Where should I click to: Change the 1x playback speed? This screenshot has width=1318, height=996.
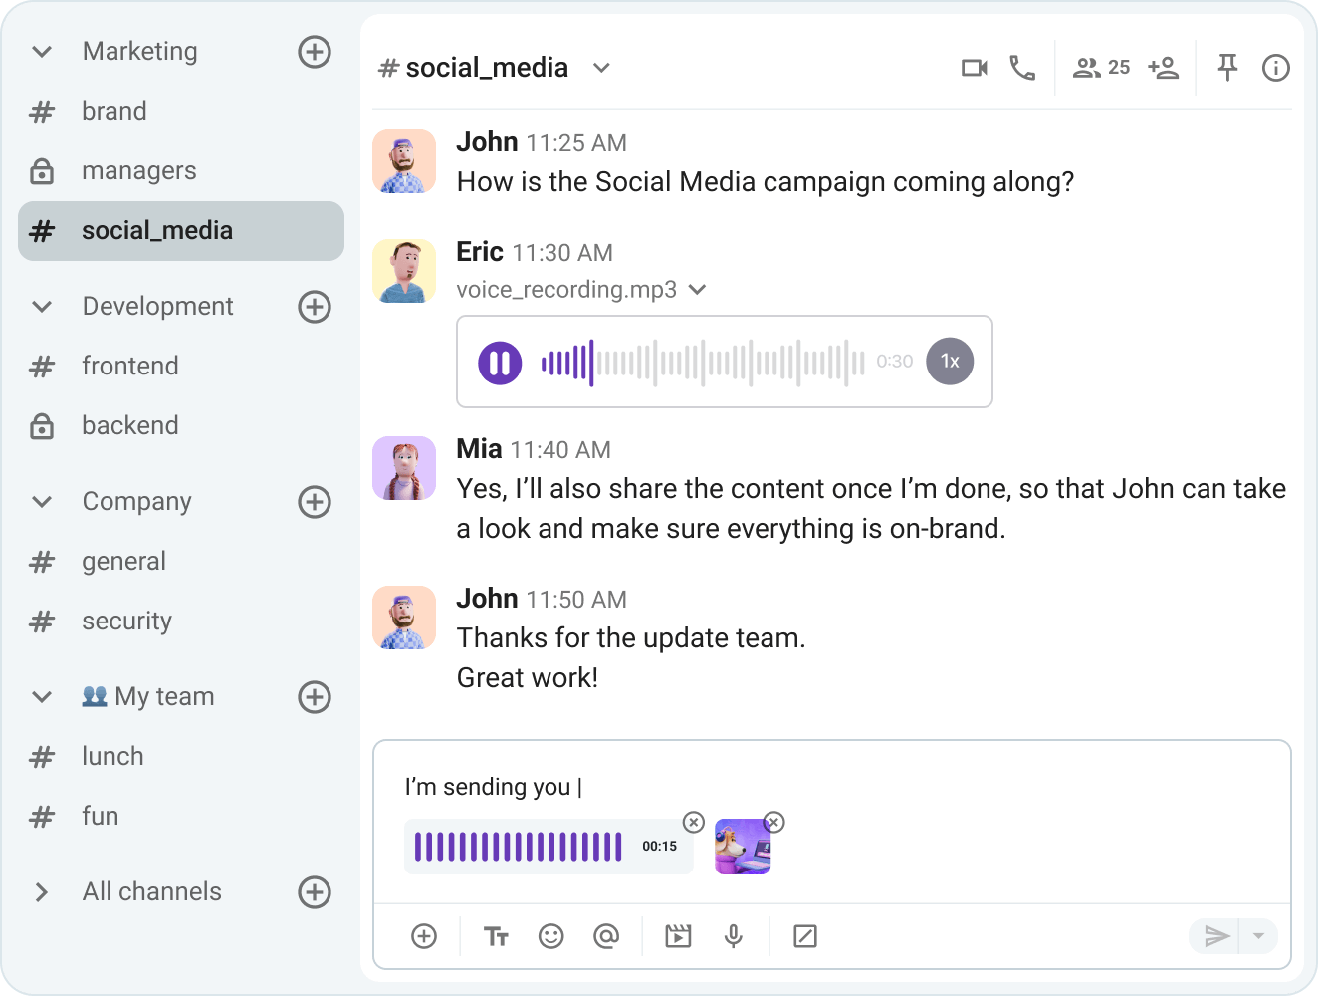tap(949, 361)
